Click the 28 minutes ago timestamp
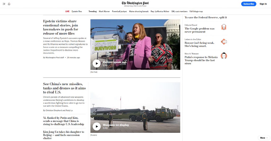This screenshot has width=271, height=141. coord(73,57)
